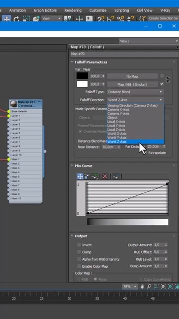179x319 pixels.
Task: Select the Mono radio button
Action: coord(95,279)
